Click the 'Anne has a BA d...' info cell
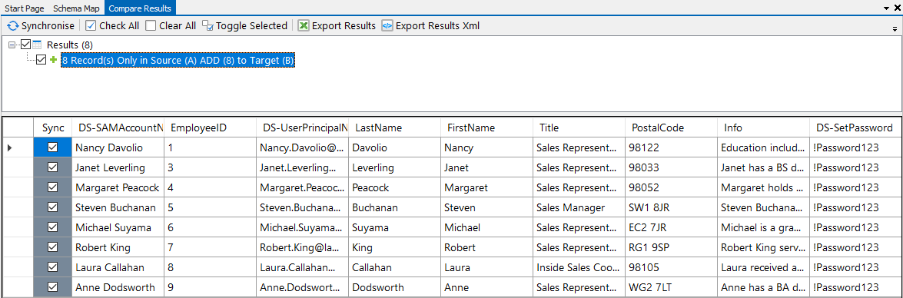 (763, 287)
